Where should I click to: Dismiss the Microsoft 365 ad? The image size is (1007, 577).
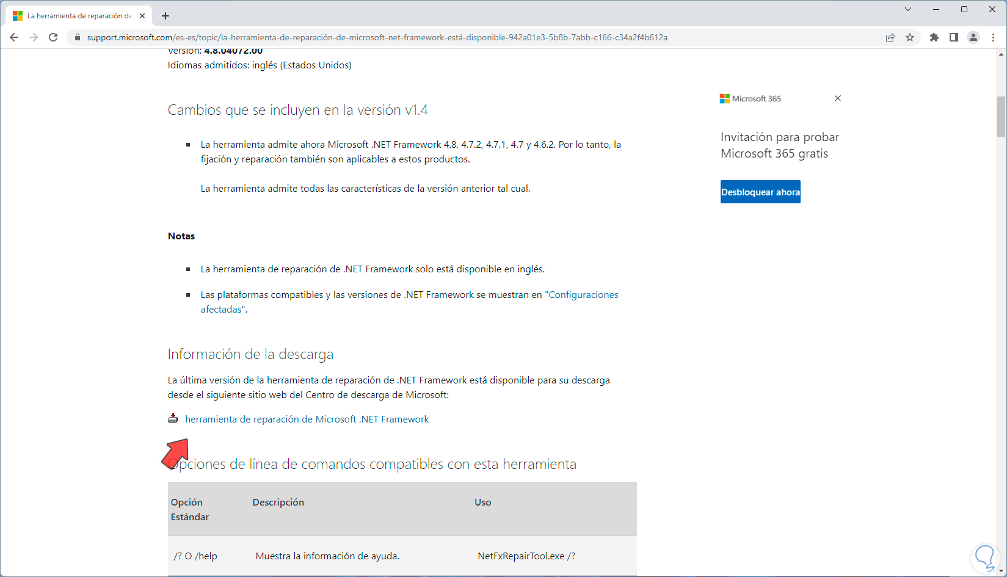[x=838, y=98]
